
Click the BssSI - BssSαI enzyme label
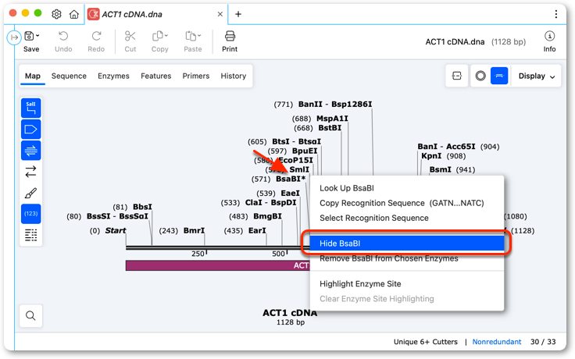[x=117, y=216]
